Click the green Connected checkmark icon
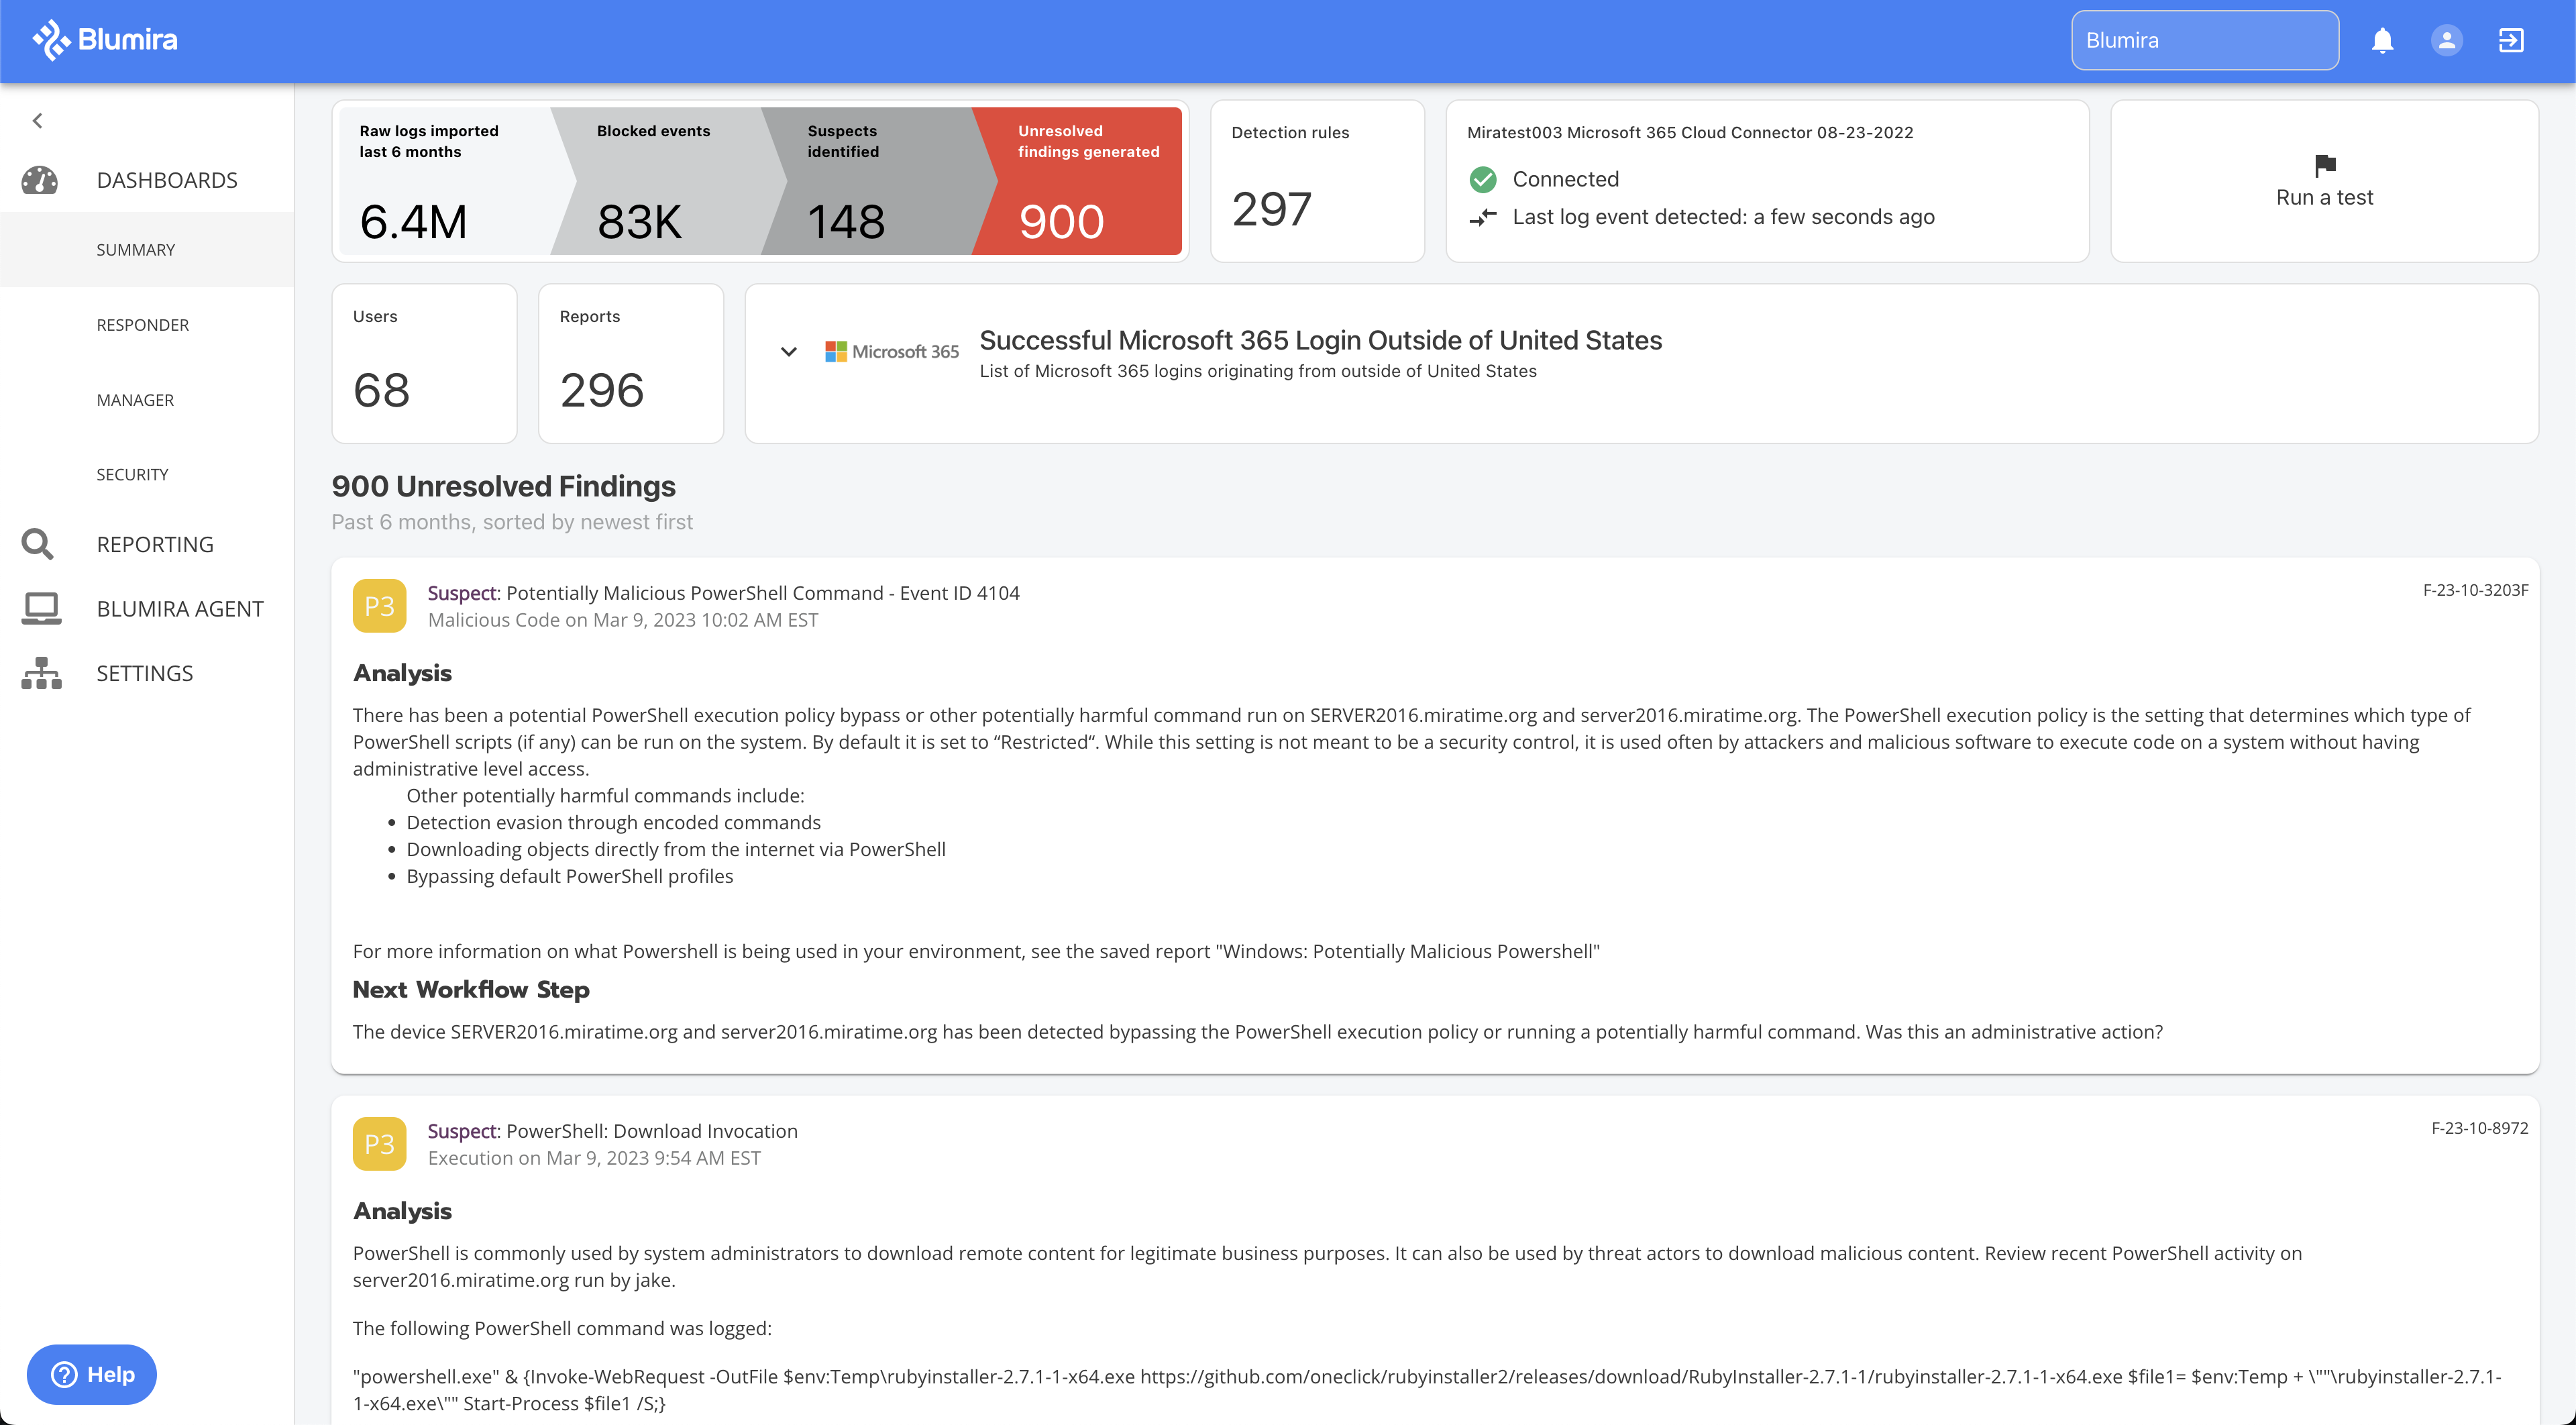 [x=1483, y=179]
